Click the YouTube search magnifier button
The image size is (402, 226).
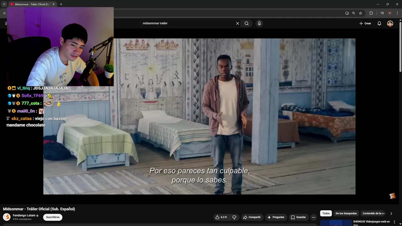tap(247, 23)
